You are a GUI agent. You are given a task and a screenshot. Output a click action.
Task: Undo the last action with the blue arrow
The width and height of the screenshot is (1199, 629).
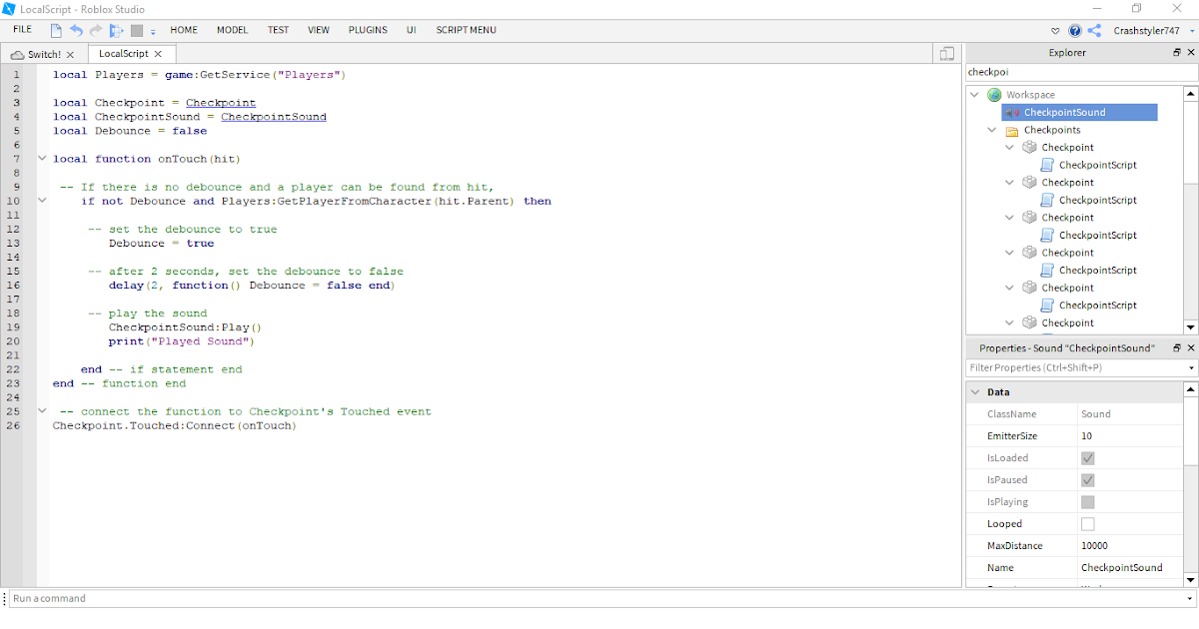click(x=76, y=31)
